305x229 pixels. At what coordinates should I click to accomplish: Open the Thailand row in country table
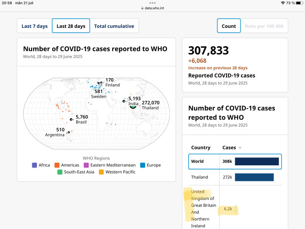pos(235,177)
